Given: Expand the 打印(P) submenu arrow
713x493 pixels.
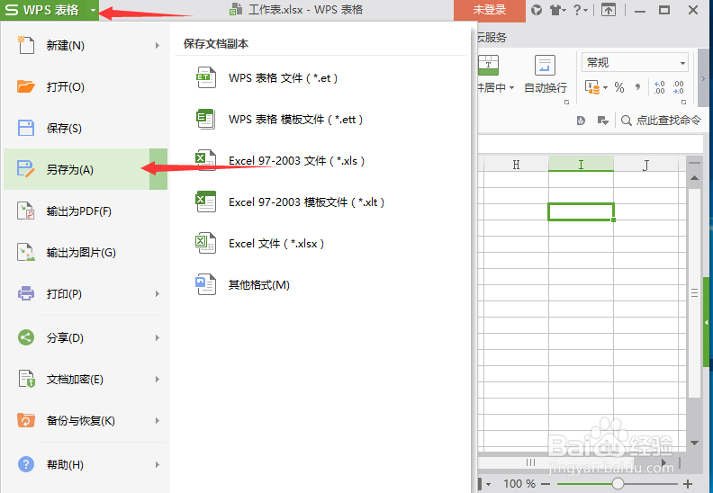Looking at the screenshot, I should tap(158, 293).
